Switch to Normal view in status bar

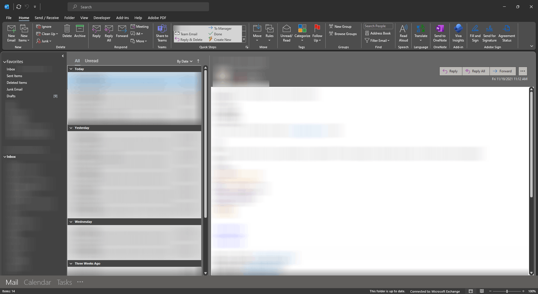(x=471, y=291)
